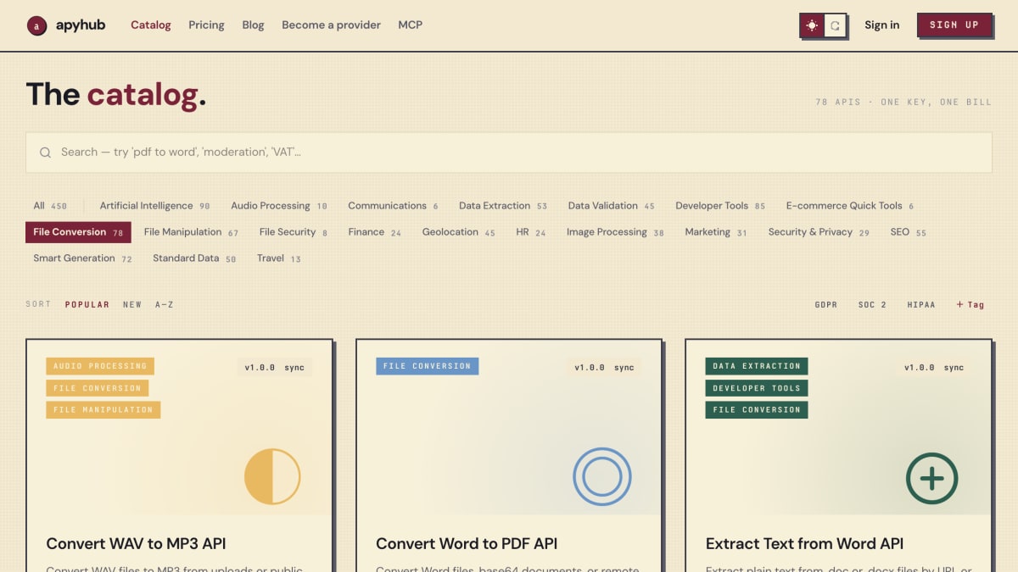Screen dimensions: 1018x572
Task: Sort the catalog by NEW
Action: point(132,304)
